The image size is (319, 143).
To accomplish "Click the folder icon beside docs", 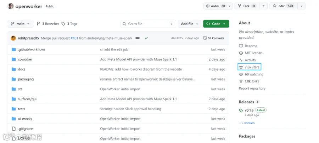I will (x=13, y=69).
